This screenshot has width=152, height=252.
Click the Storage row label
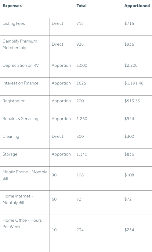tap(10, 154)
